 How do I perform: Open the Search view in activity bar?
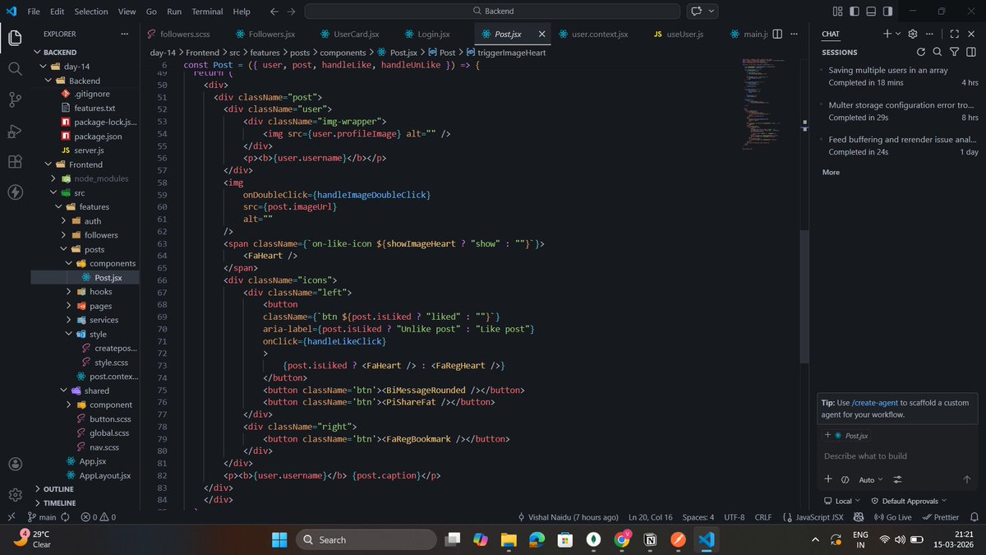click(x=15, y=69)
